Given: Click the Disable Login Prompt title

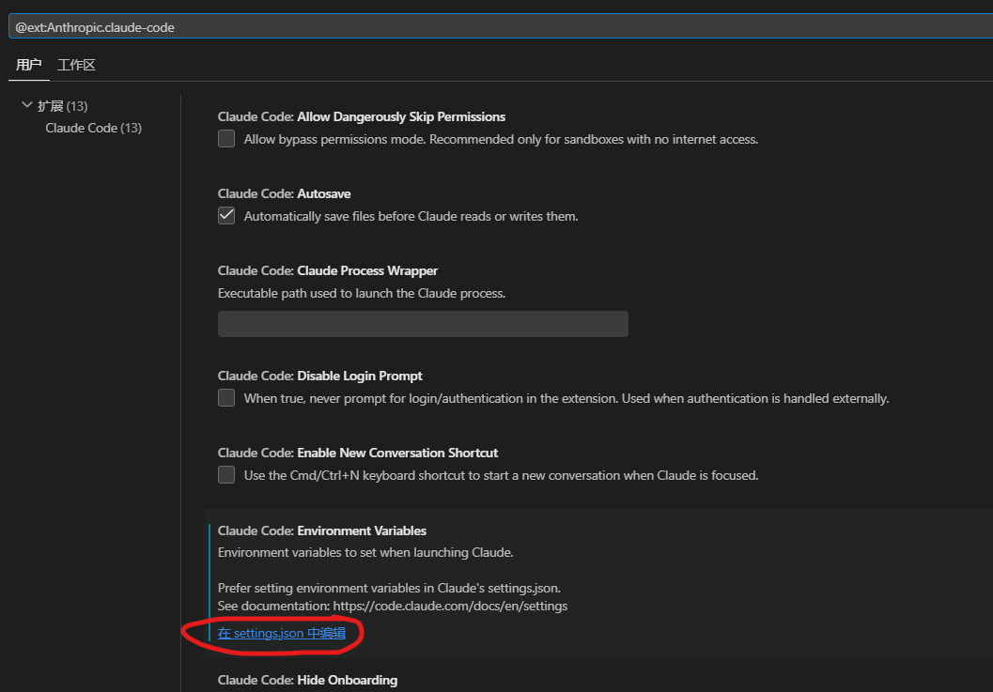Looking at the screenshot, I should coord(319,376).
